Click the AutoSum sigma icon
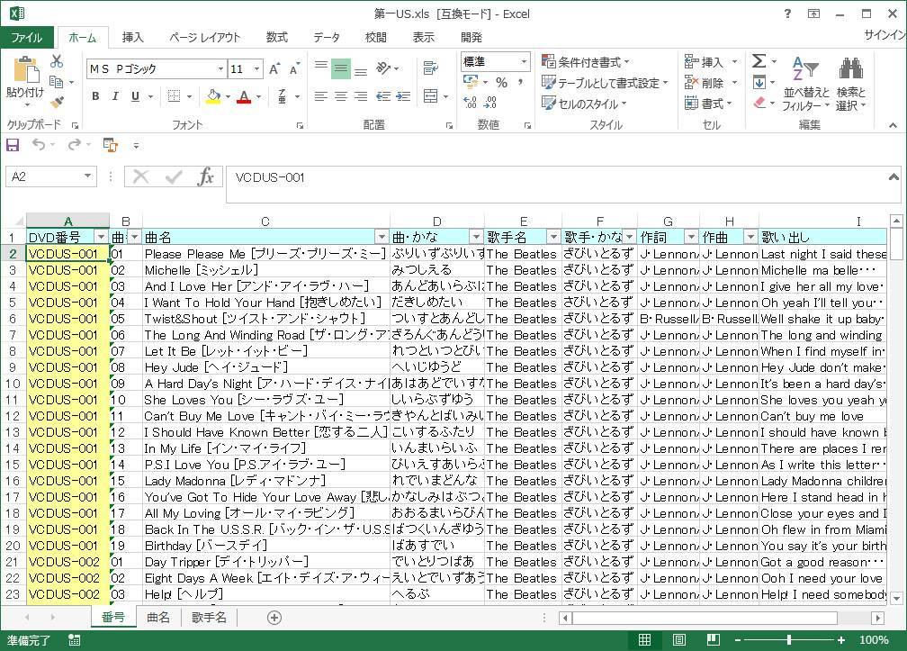The height and width of the screenshot is (651, 907). click(x=759, y=61)
